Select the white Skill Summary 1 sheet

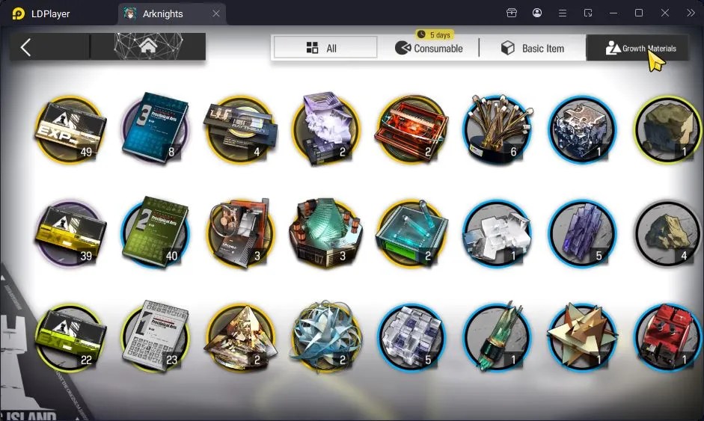(x=156, y=337)
